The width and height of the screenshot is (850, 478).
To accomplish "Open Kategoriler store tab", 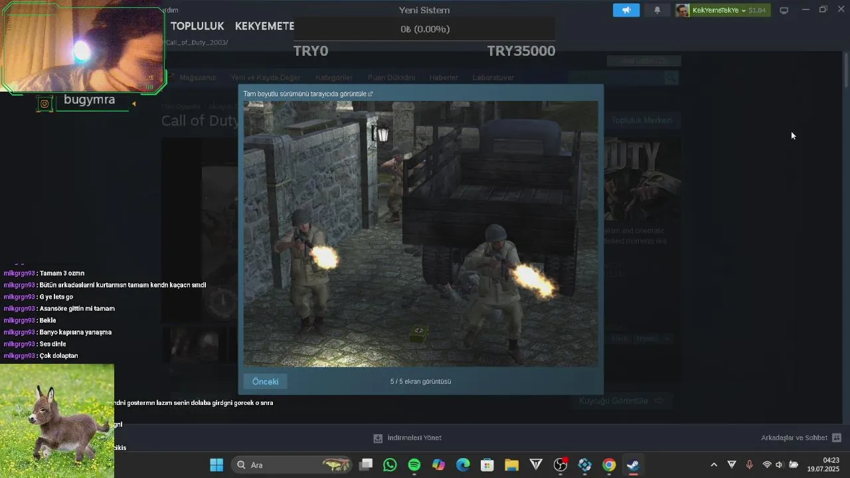I will point(334,78).
